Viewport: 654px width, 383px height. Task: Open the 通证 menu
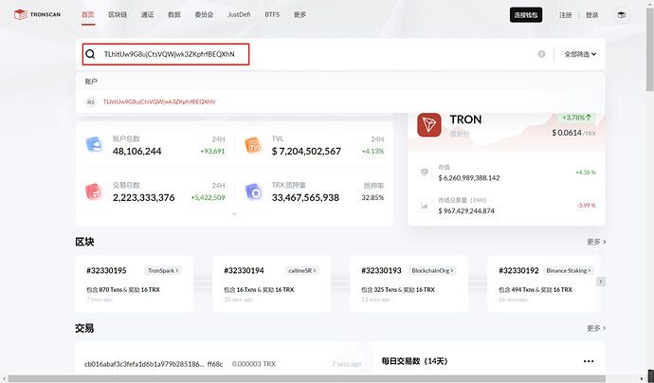tap(148, 14)
